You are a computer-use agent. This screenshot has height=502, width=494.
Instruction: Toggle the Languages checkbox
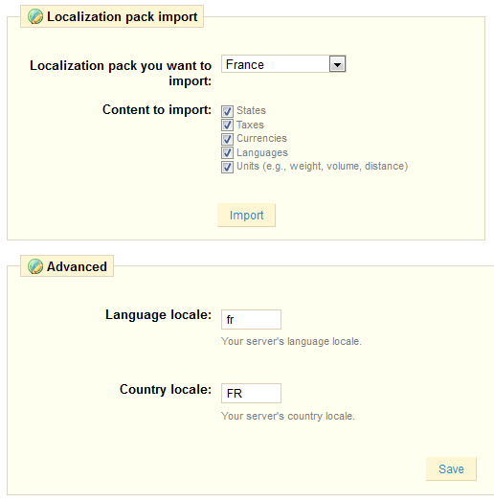pos(227,152)
